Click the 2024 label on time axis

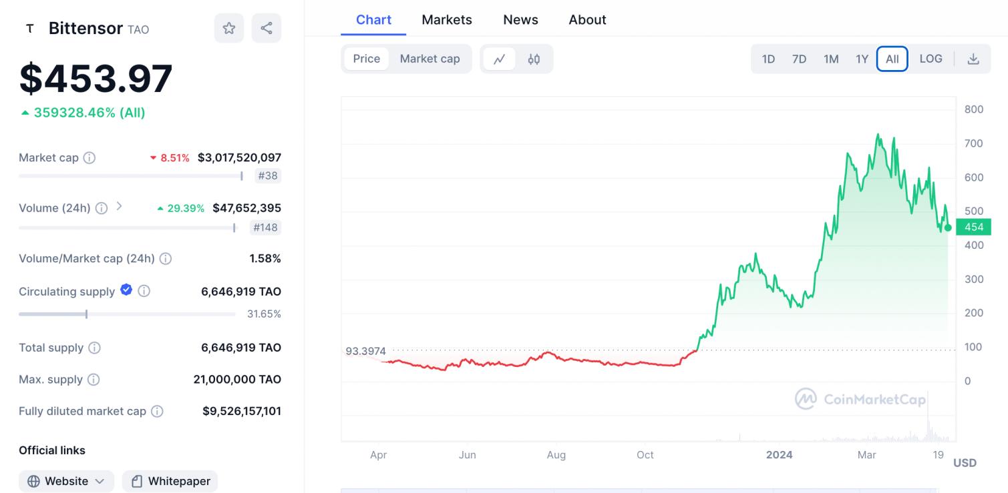[x=779, y=455]
